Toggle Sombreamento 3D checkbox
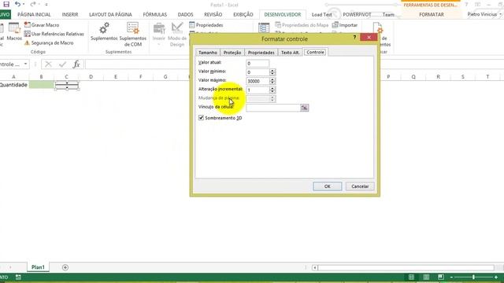 (202, 118)
